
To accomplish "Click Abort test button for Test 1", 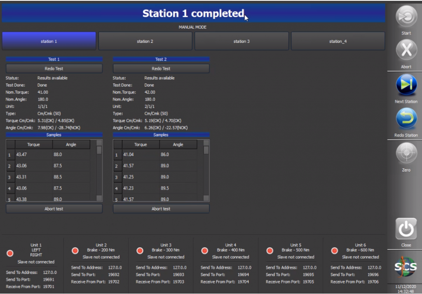I will pos(54,209).
